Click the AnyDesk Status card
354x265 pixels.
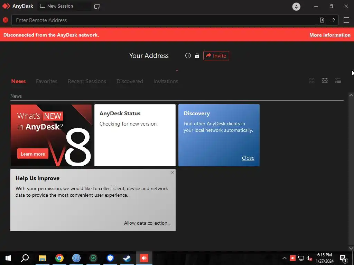click(135, 135)
